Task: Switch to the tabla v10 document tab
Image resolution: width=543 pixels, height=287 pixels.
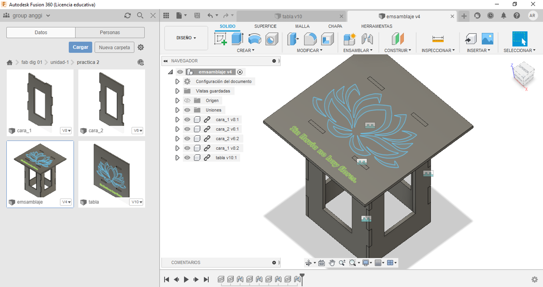Action: point(291,16)
